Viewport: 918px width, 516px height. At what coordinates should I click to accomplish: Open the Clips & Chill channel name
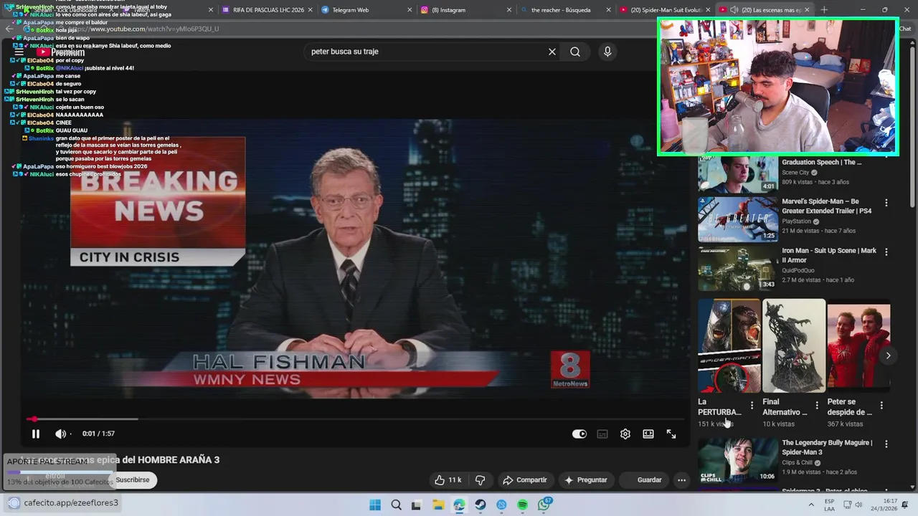(797, 462)
